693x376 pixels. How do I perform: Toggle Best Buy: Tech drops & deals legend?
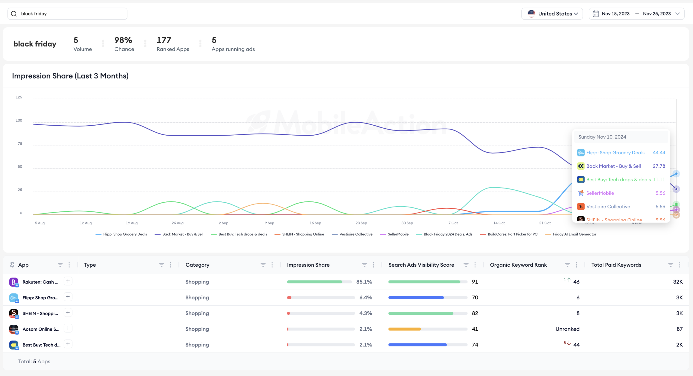point(239,234)
